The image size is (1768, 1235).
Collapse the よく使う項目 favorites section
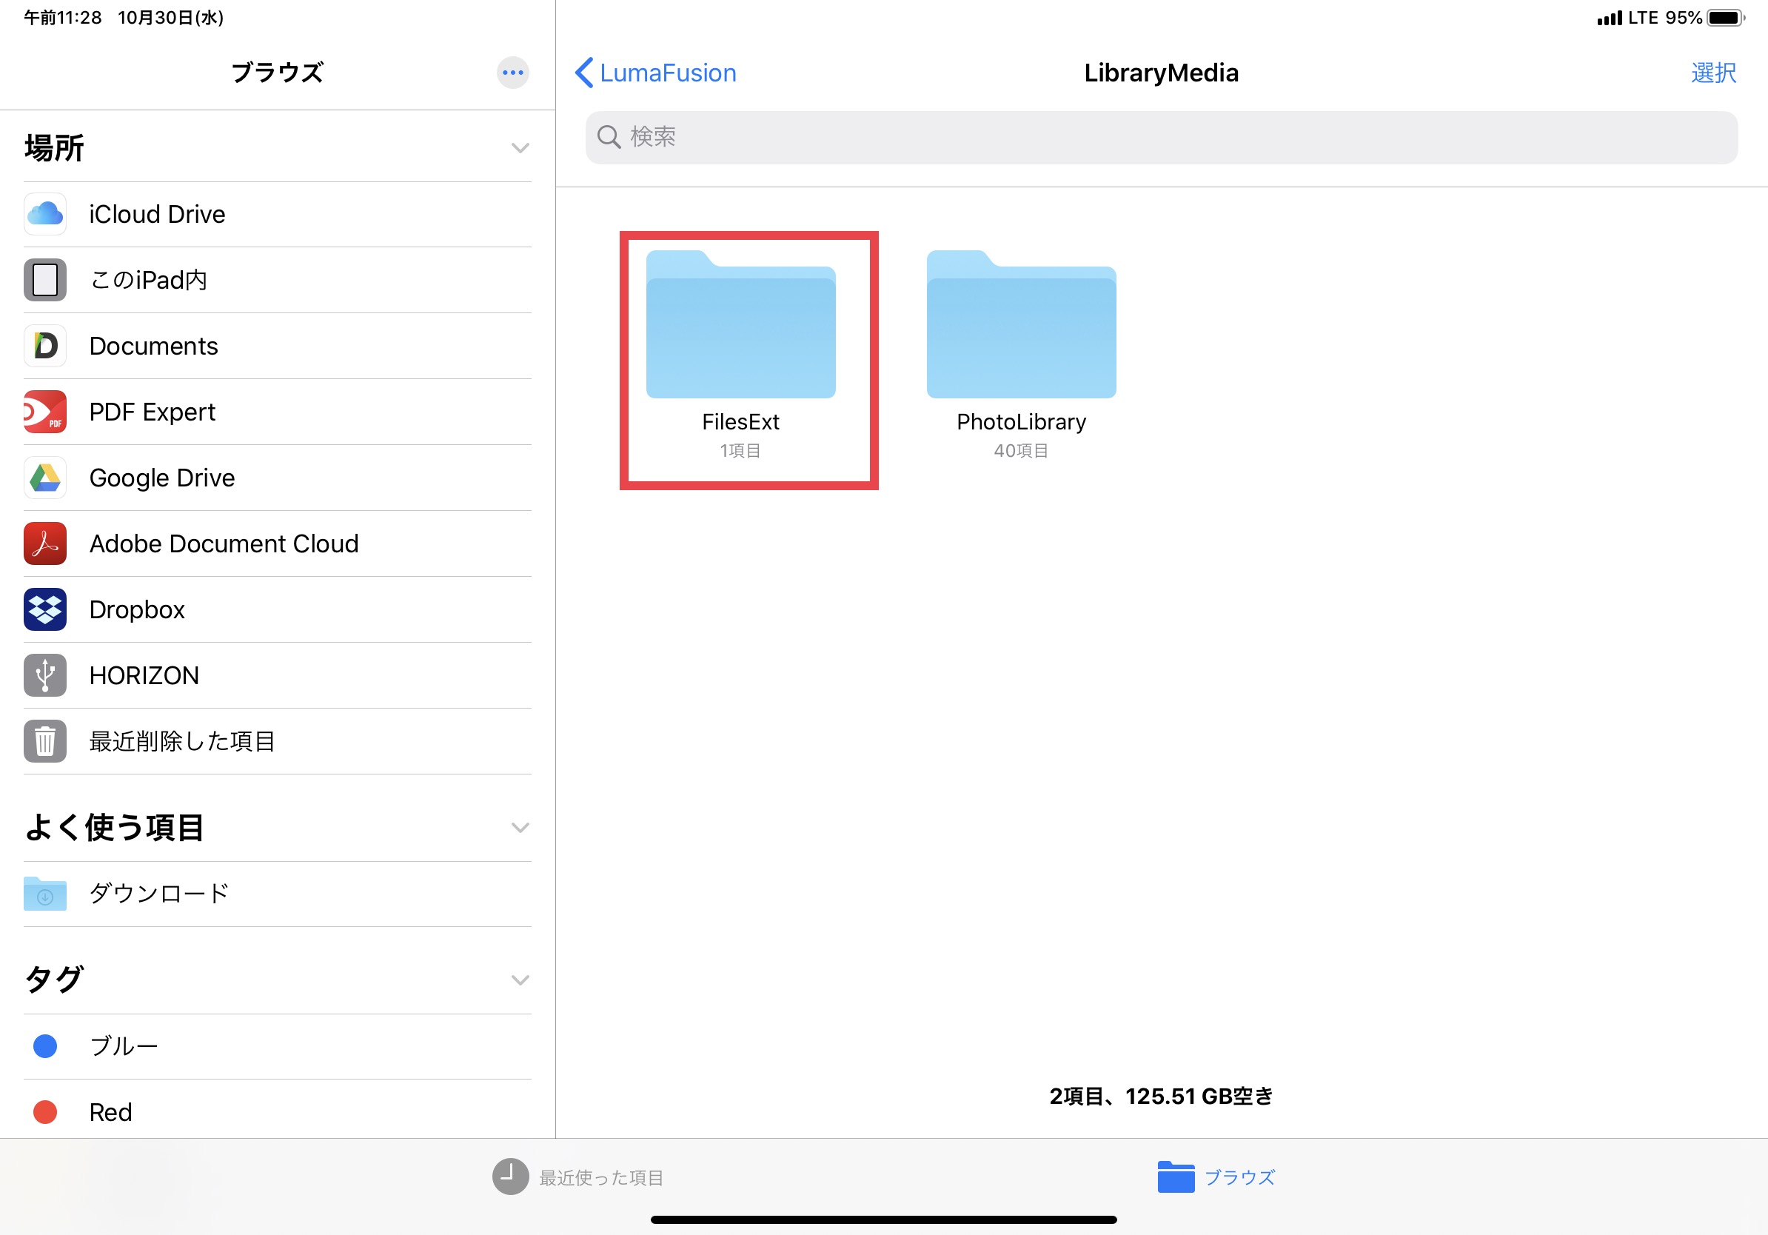point(520,828)
